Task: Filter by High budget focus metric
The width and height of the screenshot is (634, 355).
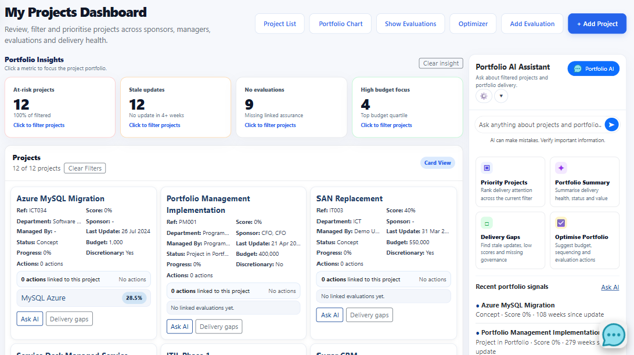Action: [408, 107]
